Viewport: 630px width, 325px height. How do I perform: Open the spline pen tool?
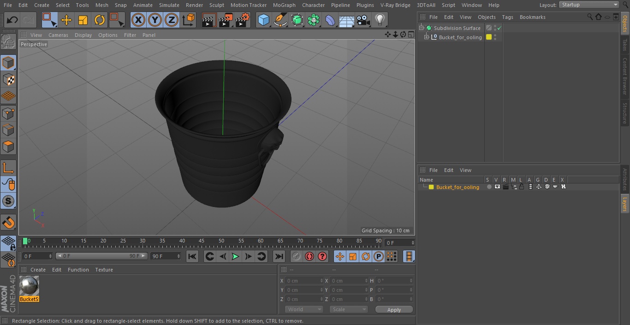click(280, 20)
